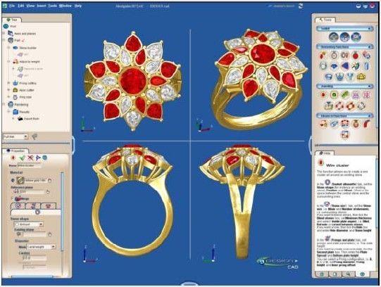
Task: Click the blue faceted diamond tool icon
Action: click(334, 66)
